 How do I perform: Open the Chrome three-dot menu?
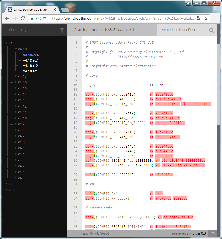pyautogui.click(x=215, y=18)
